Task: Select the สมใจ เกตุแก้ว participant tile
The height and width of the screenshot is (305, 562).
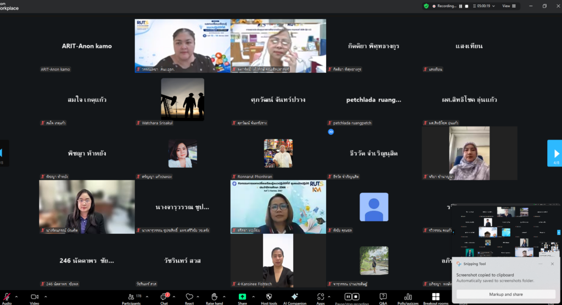Action: pos(87,100)
